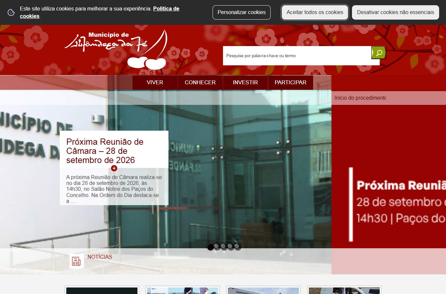Click Desativar cookies não essenciais

click(395, 12)
